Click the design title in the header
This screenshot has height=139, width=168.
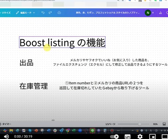(x=108, y=13)
